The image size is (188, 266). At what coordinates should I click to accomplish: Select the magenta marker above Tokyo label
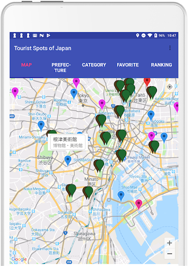tap(76, 83)
